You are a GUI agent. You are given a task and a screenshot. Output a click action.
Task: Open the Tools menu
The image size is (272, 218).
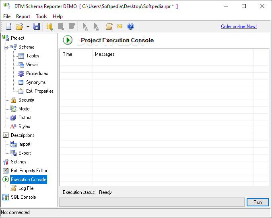[x=41, y=16]
